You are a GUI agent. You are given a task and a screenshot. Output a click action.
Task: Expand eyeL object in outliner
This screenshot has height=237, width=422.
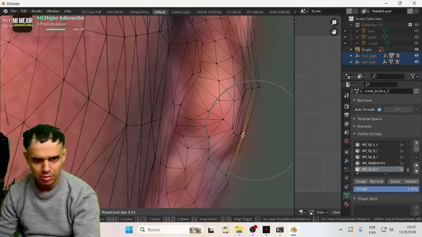(x=357, y=31)
